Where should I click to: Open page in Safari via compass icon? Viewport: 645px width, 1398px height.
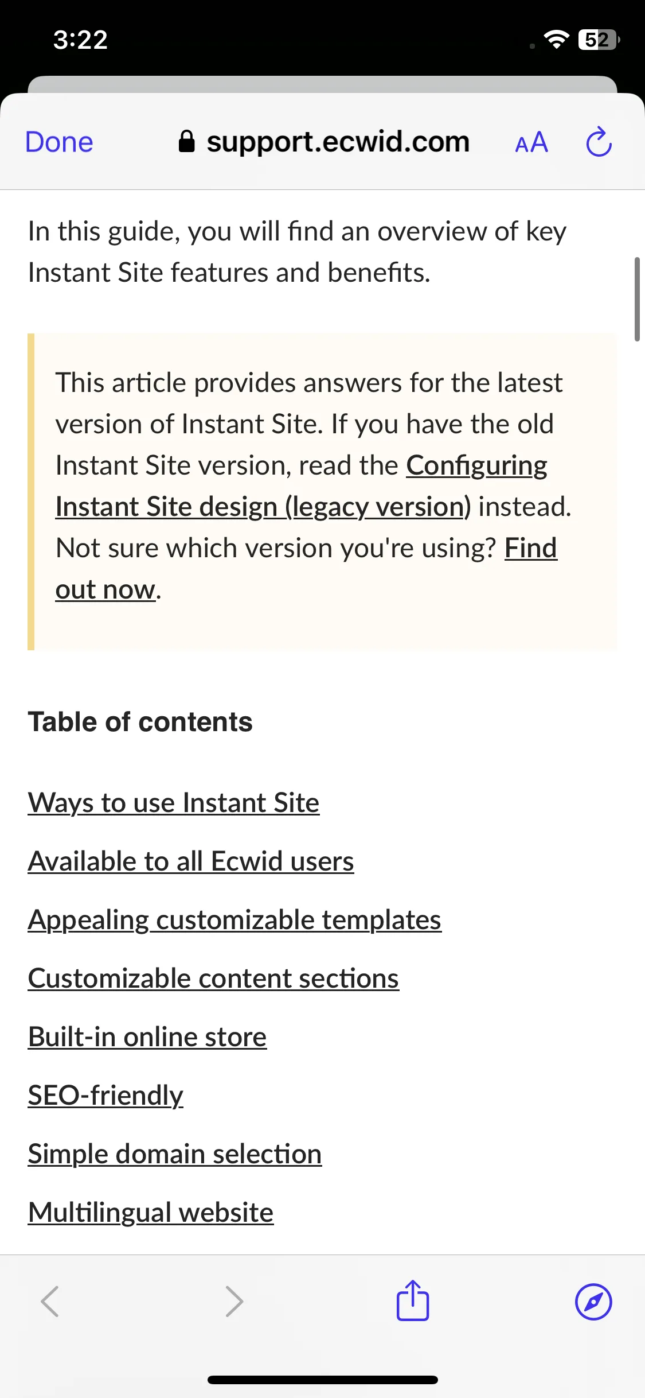pos(593,1302)
